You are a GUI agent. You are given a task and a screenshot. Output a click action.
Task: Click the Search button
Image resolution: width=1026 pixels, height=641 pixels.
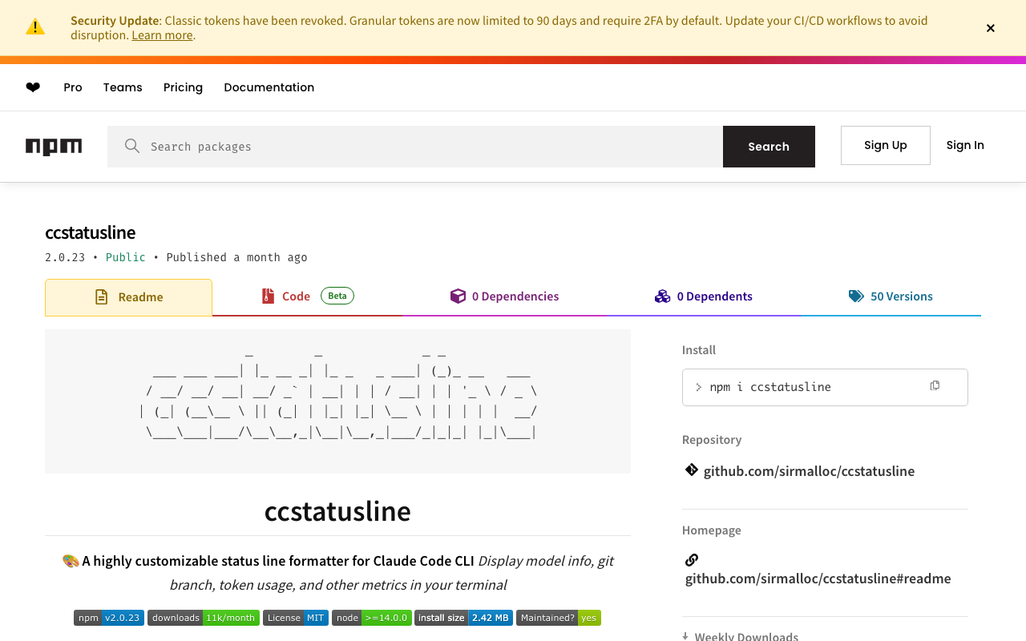769,147
